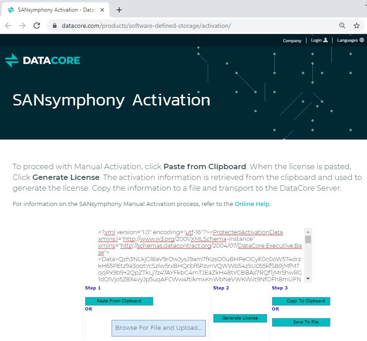The image size is (367, 341).
Task: Click the site lock icon
Action: 55,26
